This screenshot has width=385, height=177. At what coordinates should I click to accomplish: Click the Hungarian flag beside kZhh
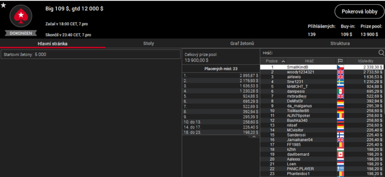click(340, 149)
